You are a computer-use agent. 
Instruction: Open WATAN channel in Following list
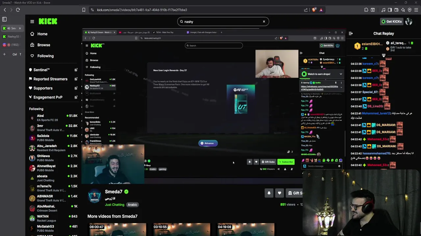tap(53, 218)
